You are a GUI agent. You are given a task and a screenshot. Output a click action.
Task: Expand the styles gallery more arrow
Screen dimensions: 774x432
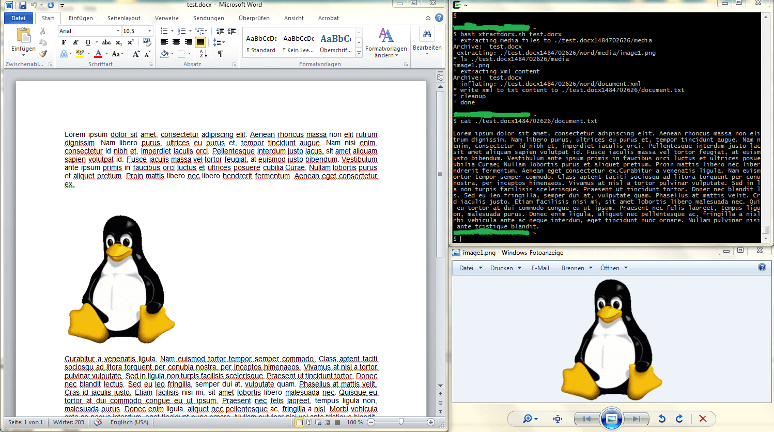click(359, 53)
